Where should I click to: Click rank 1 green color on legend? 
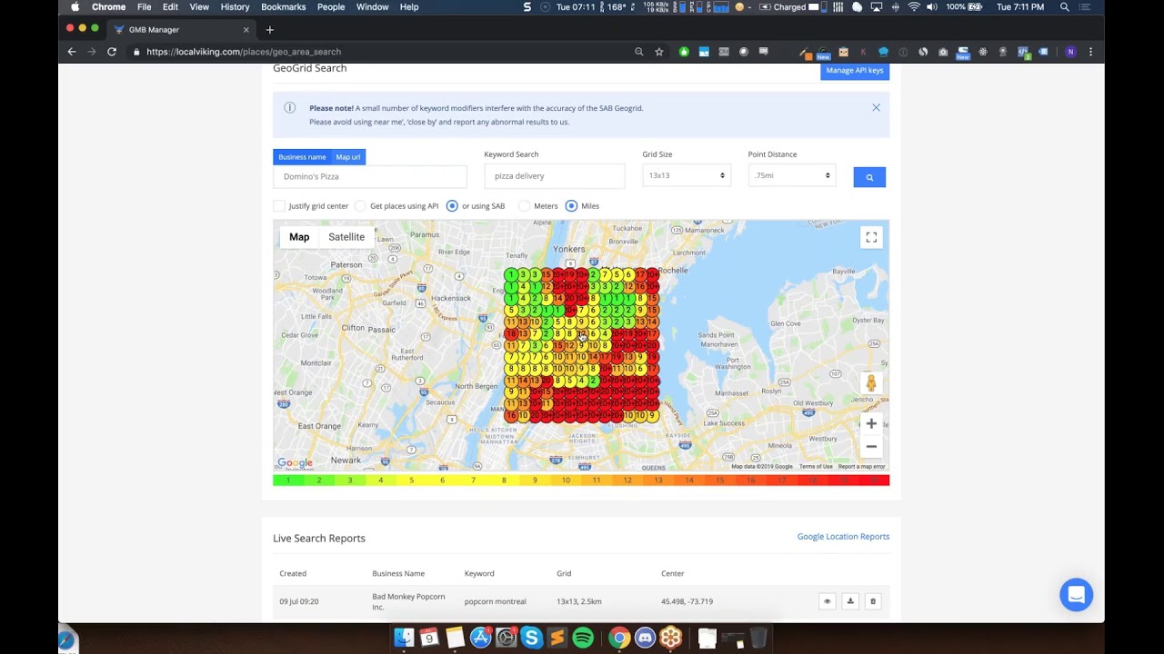coord(288,481)
